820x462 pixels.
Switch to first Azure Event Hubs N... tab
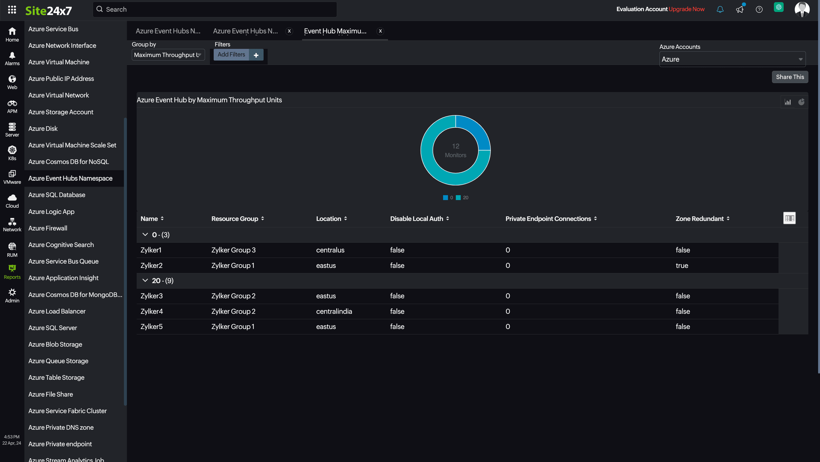click(168, 31)
